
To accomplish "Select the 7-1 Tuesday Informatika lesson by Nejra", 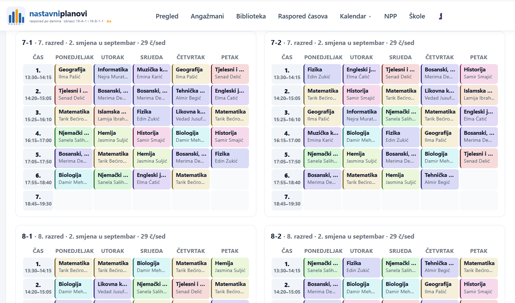I will 112,73.
